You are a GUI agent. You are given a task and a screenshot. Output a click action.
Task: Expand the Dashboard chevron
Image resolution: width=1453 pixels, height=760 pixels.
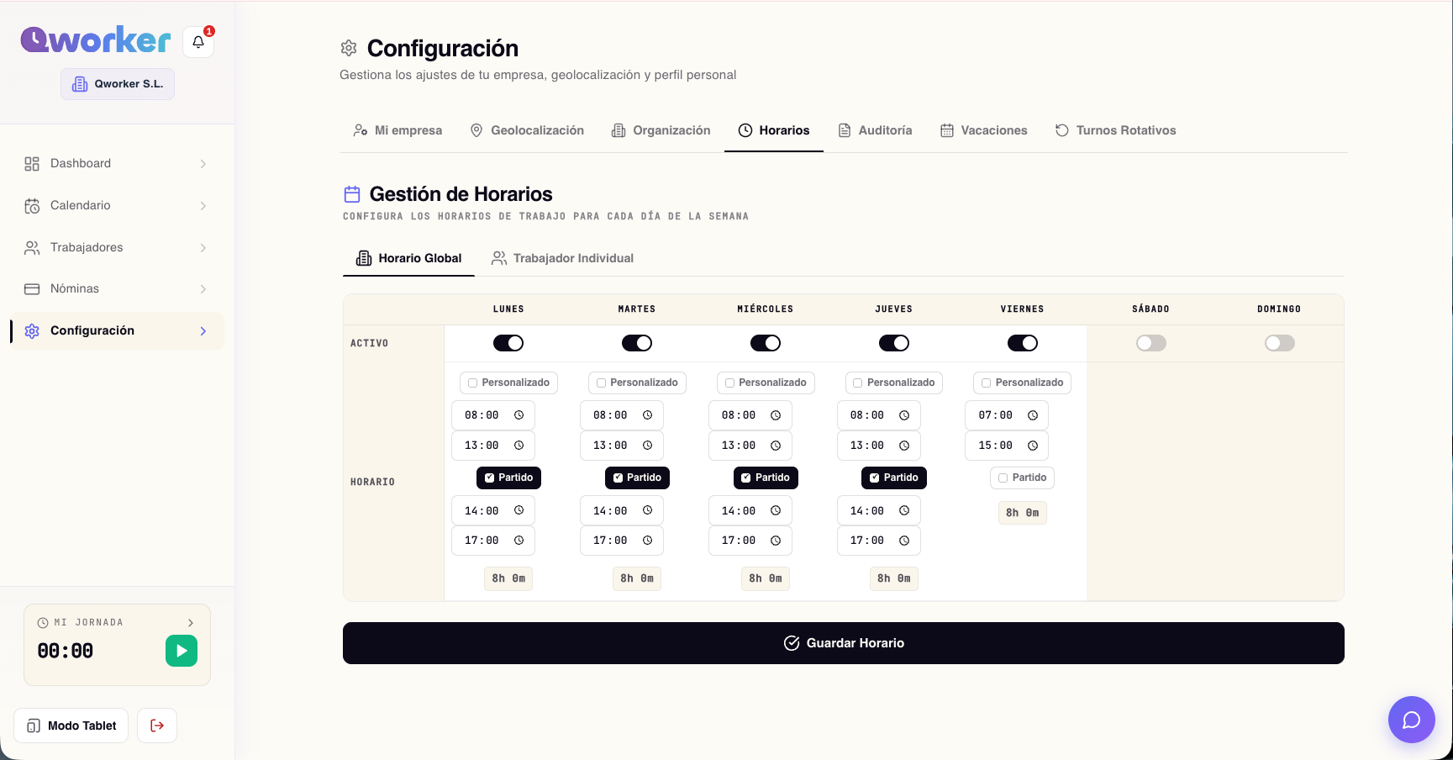click(203, 164)
